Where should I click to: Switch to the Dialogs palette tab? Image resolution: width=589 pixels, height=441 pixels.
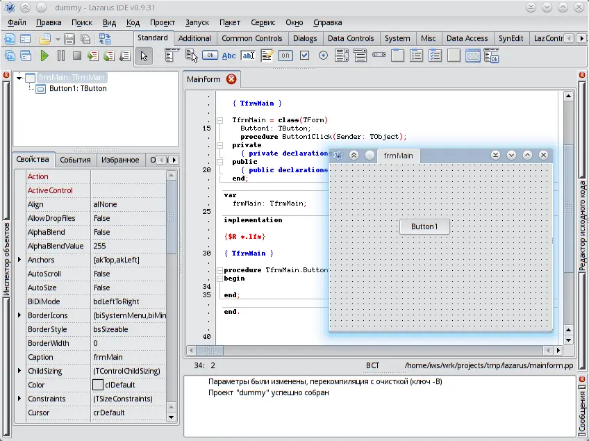[x=305, y=38]
